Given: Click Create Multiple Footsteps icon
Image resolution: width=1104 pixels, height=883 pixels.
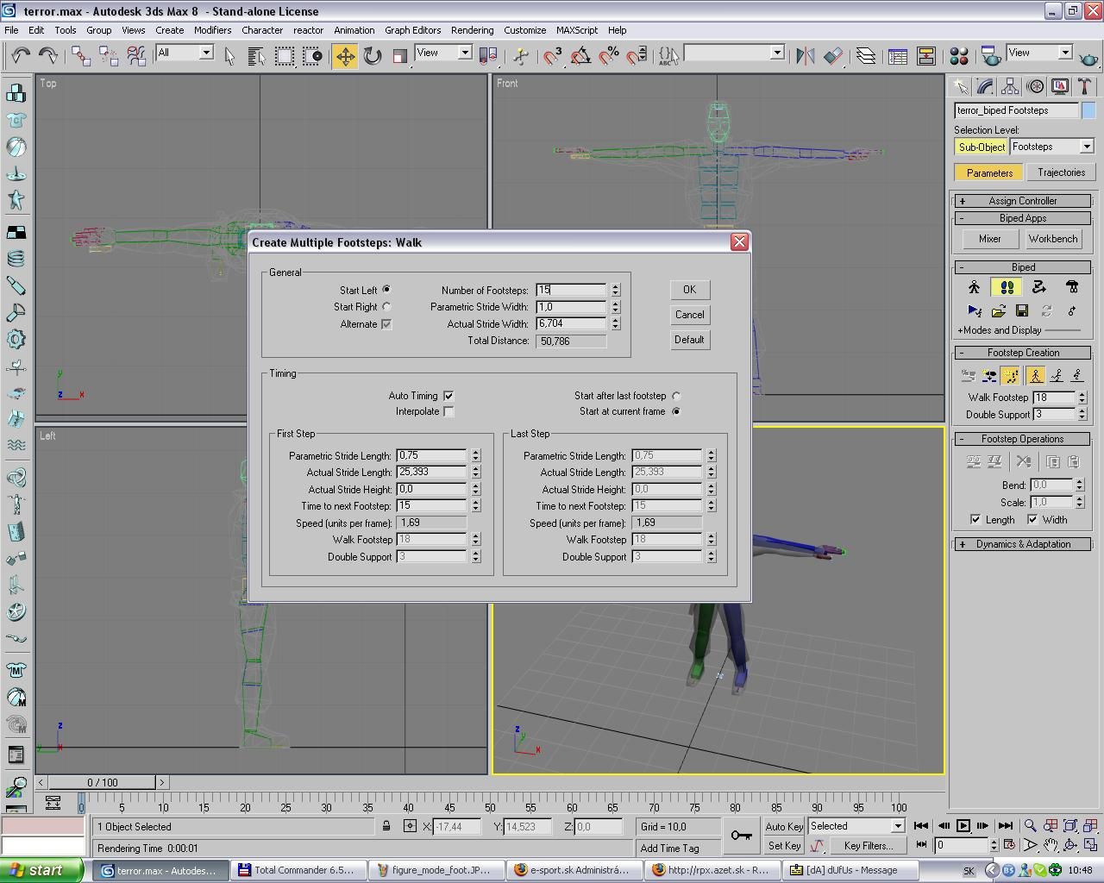Looking at the screenshot, I should [x=1010, y=375].
